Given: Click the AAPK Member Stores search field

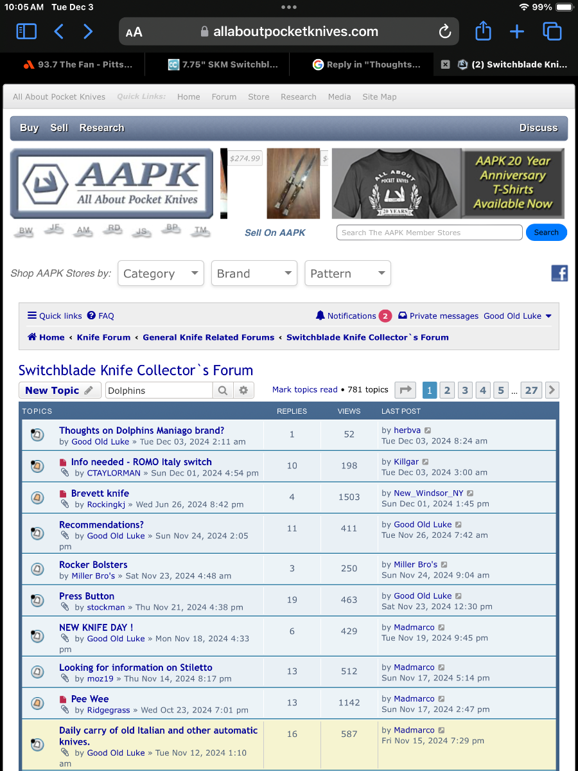Looking at the screenshot, I should click(430, 233).
